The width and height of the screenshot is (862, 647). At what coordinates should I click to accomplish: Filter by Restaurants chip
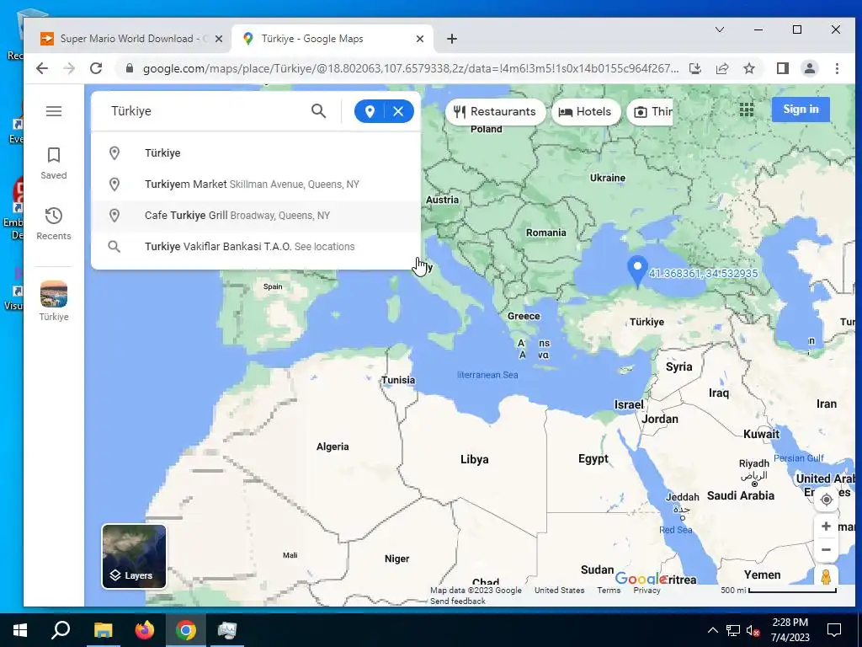[x=495, y=112]
